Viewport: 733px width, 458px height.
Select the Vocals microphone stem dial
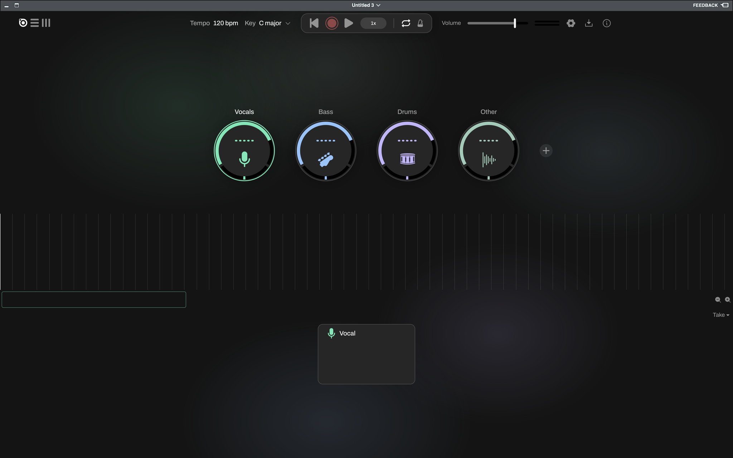point(244,151)
